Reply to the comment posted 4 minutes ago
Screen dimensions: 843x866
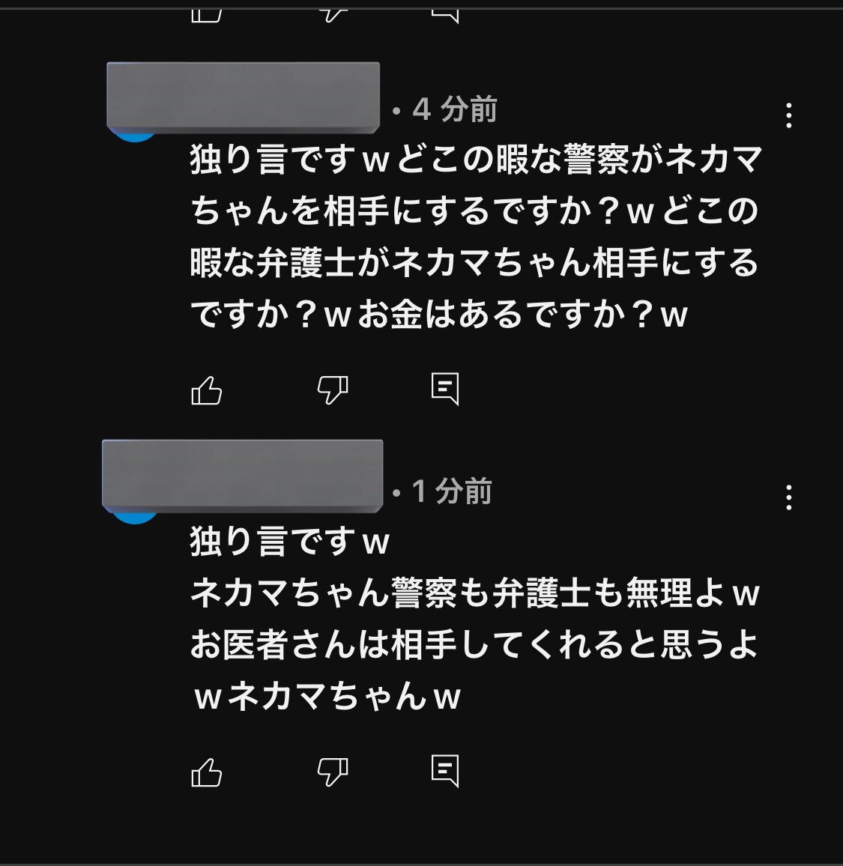point(445,389)
